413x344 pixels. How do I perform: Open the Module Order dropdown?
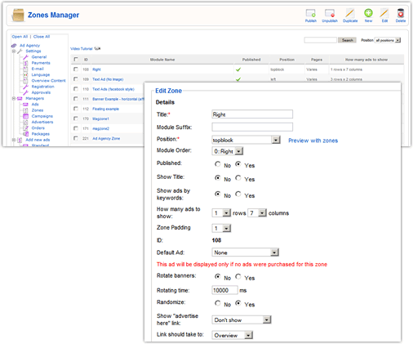pos(228,151)
